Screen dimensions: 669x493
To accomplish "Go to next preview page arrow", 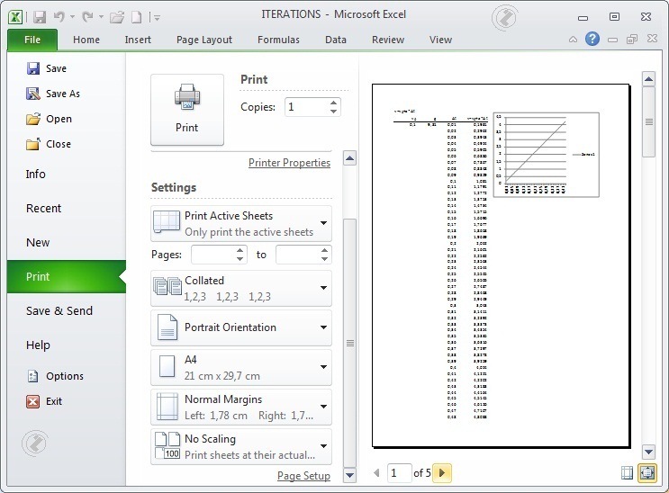I will (442, 472).
